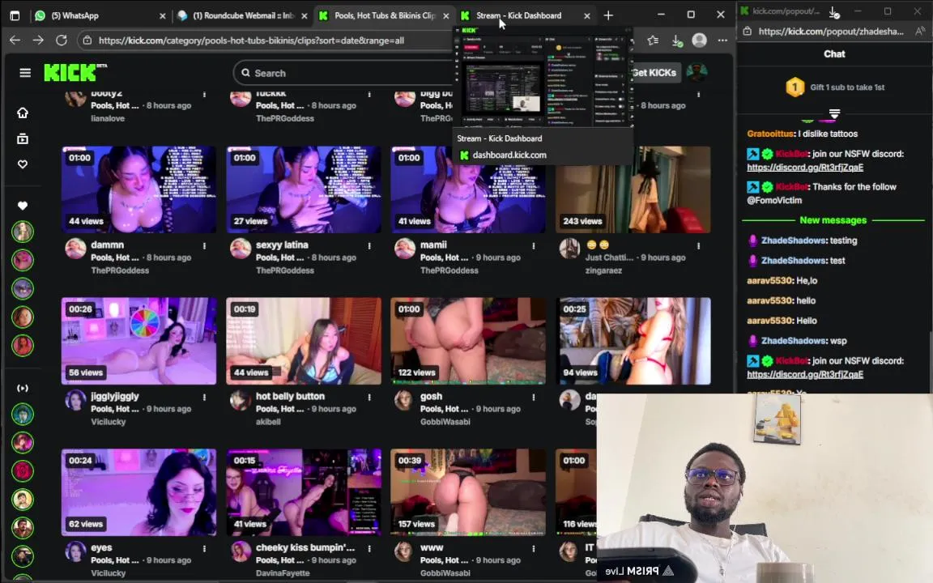
Task: Click 'New messages' divider label in chat
Action: click(833, 220)
